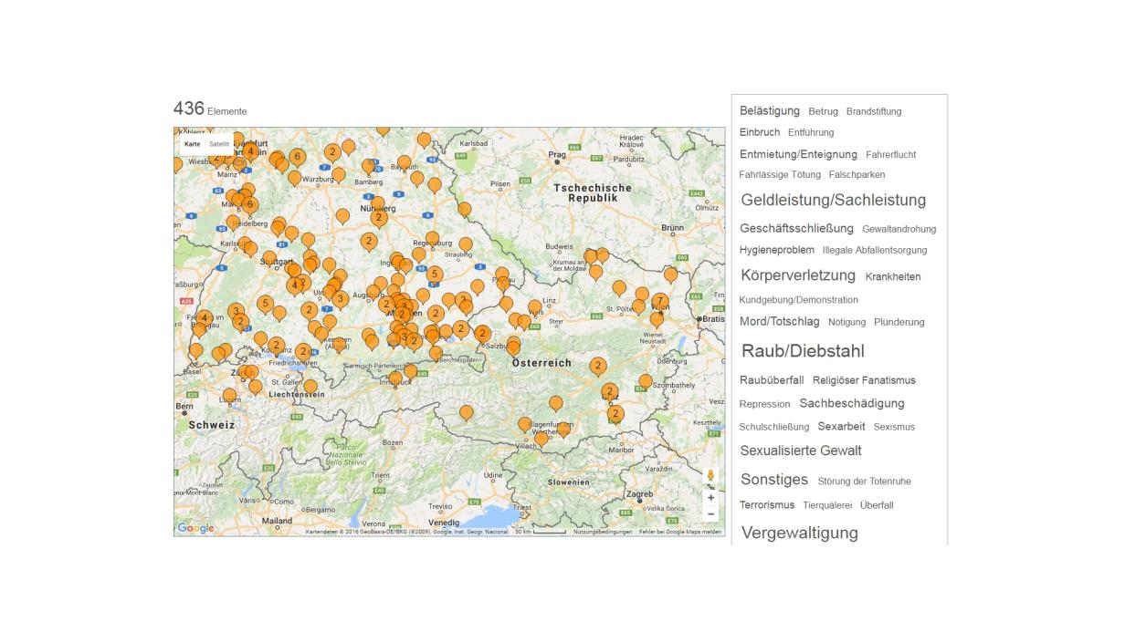1125x632 pixels.
Task: Choose the Einbruch tag
Action: [x=760, y=132]
